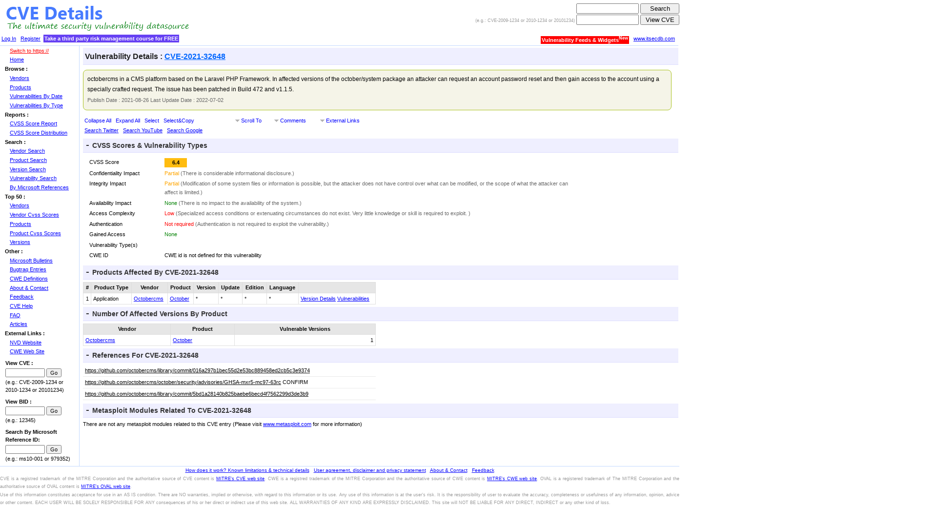The height and width of the screenshot is (527, 937).
Task: Open Vulnerability Feeds & Widgets
Action: point(585,40)
